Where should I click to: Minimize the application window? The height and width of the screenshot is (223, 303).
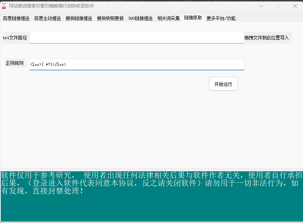[x=260, y=6]
